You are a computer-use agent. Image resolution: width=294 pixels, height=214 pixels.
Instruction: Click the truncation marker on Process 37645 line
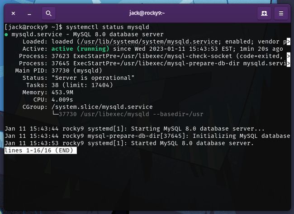[x=289, y=63]
